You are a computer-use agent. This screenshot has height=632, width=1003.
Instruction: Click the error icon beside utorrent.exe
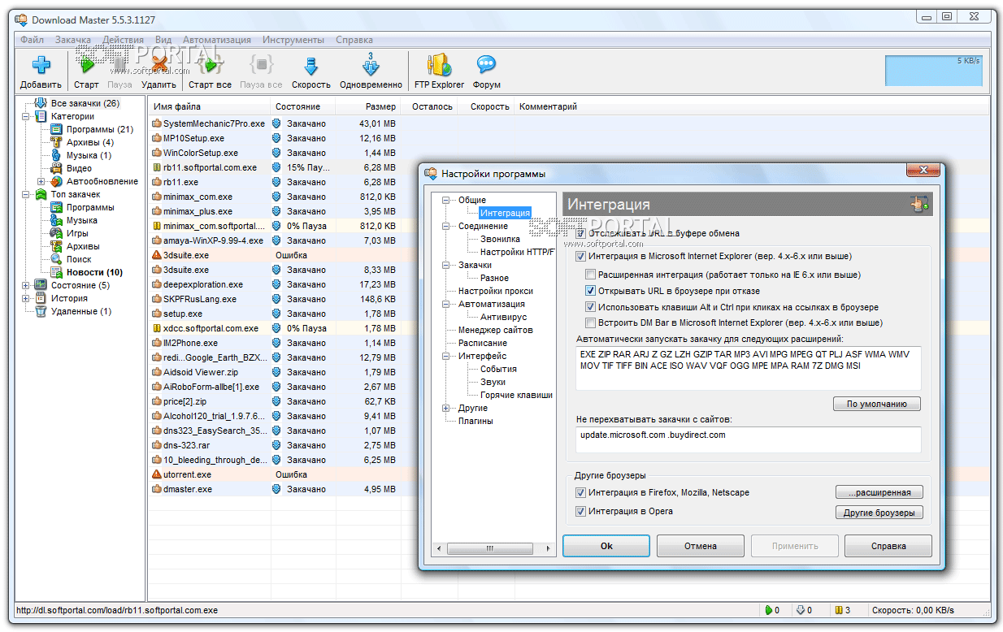click(157, 474)
